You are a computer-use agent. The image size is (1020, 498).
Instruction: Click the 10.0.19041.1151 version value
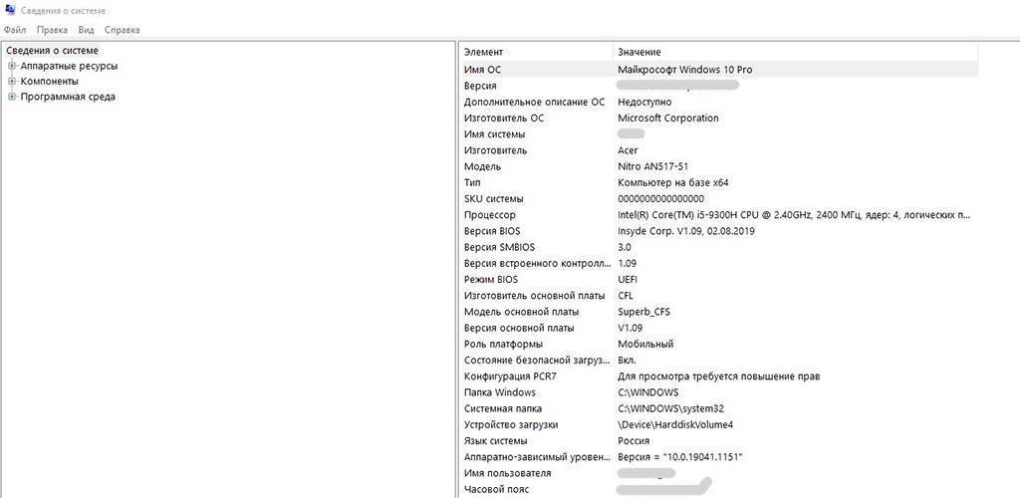point(679,457)
